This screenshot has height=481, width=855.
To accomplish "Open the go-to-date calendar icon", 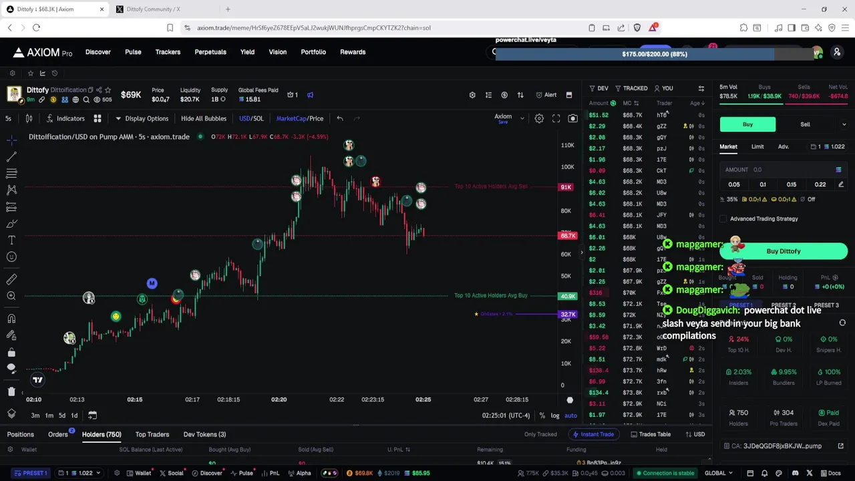I will [93, 415].
